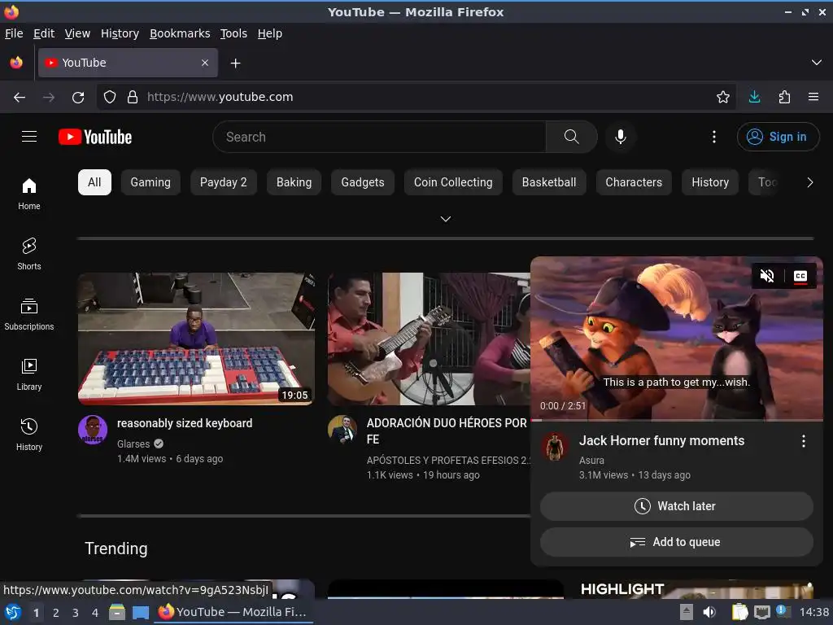833x625 pixels.
Task: Open tracking protection shield icon
Action: 110,97
